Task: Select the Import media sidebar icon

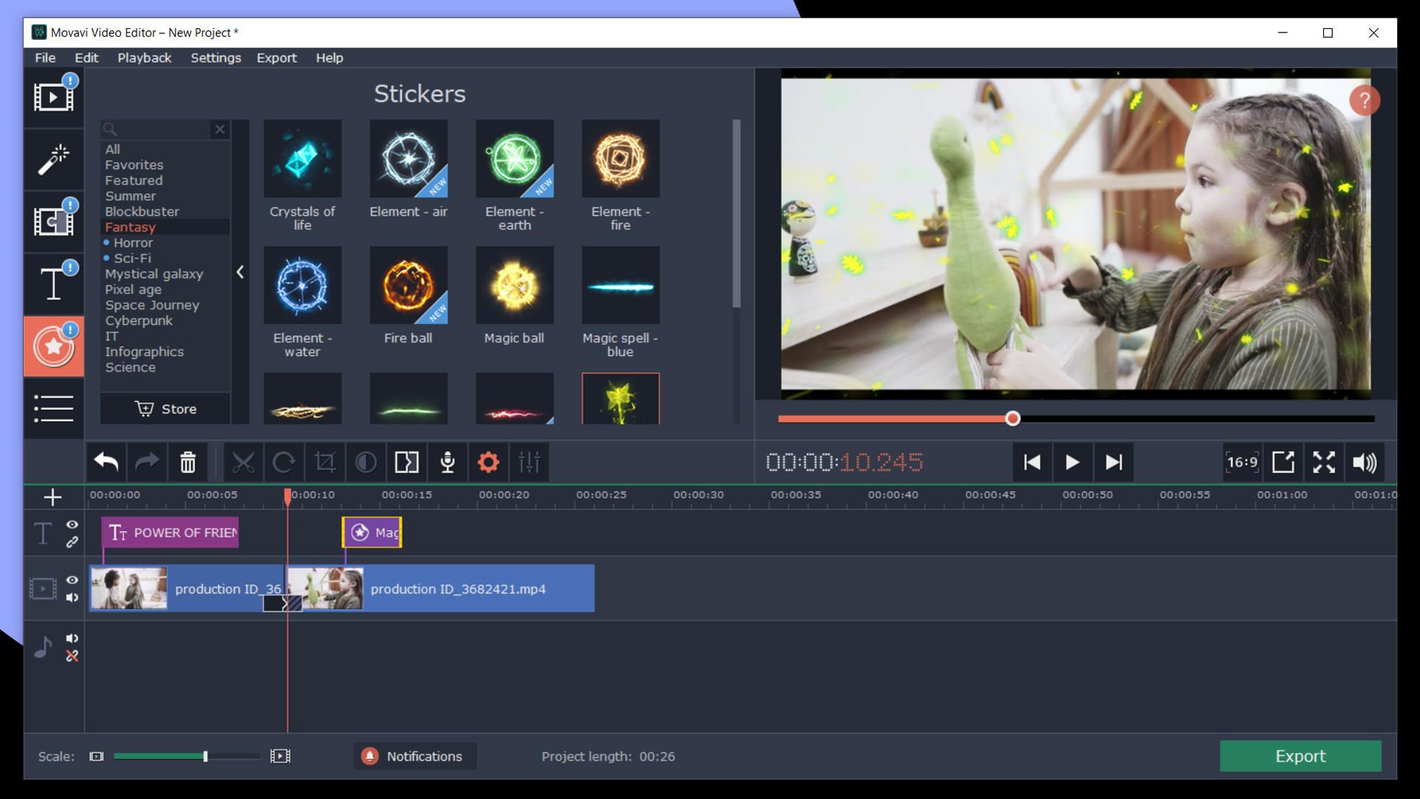Action: 53,97
